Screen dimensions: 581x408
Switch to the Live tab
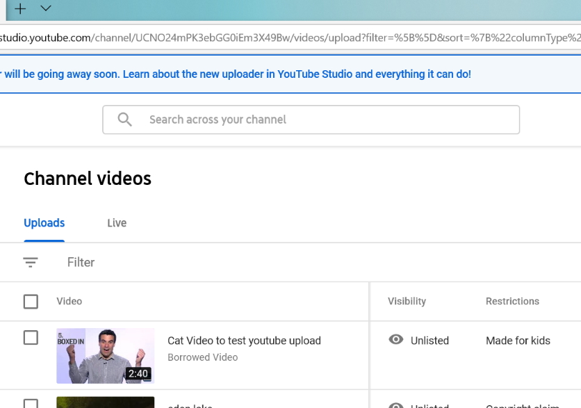point(117,223)
